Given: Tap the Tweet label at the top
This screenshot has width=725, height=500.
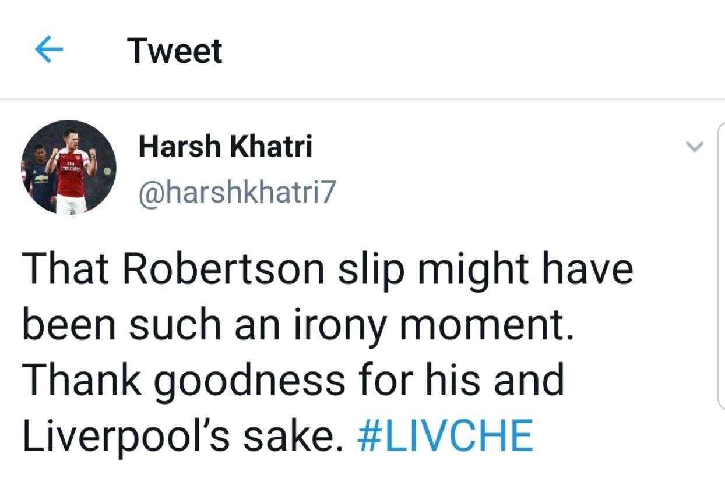Looking at the screenshot, I should click(175, 49).
